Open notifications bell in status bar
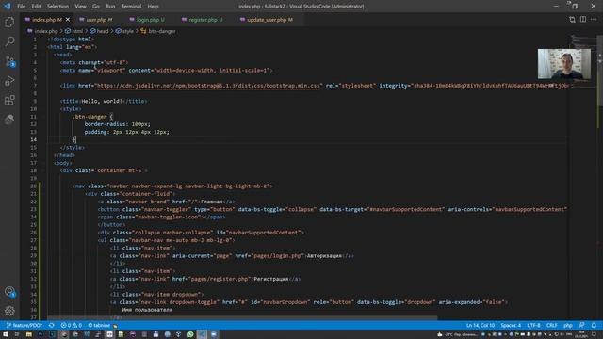Image resolution: width=603 pixels, height=339 pixels. pos(594,325)
